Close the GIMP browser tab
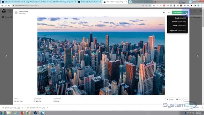 click(x=75, y=2)
